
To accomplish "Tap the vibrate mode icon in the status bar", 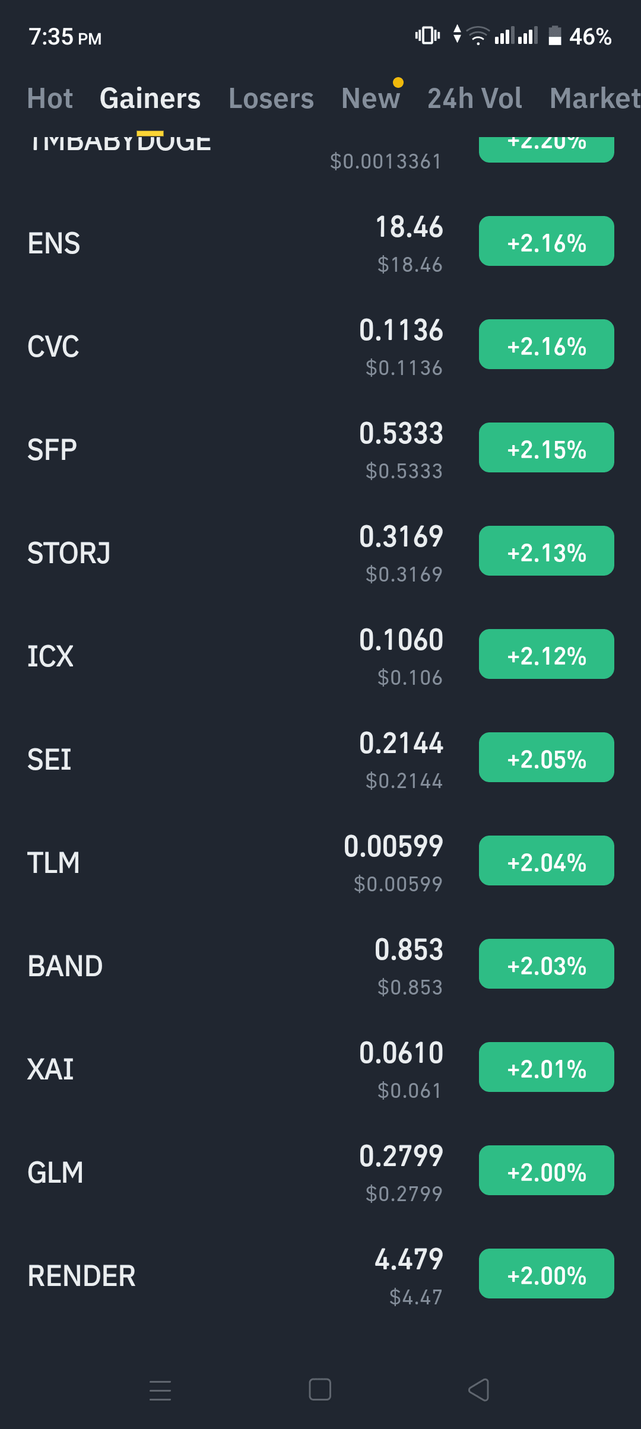I will (x=427, y=36).
